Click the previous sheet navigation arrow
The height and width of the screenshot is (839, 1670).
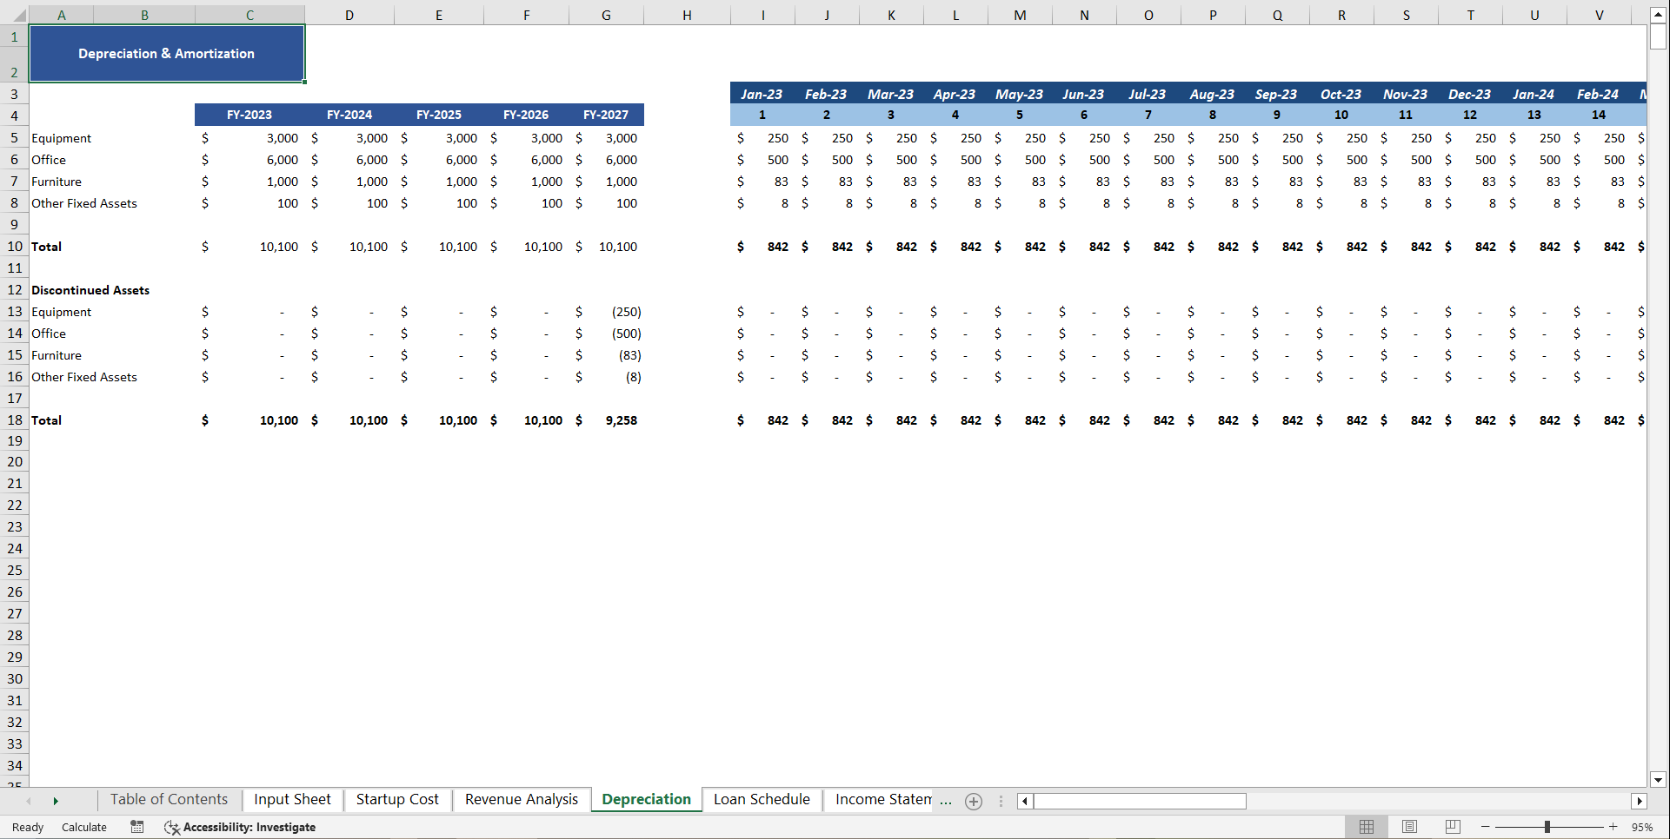point(29,801)
